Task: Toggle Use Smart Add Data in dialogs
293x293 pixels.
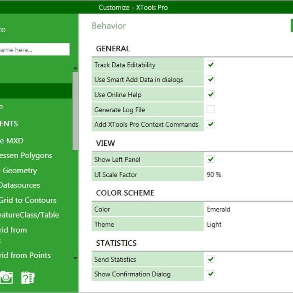Action: click(x=211, y=80)
